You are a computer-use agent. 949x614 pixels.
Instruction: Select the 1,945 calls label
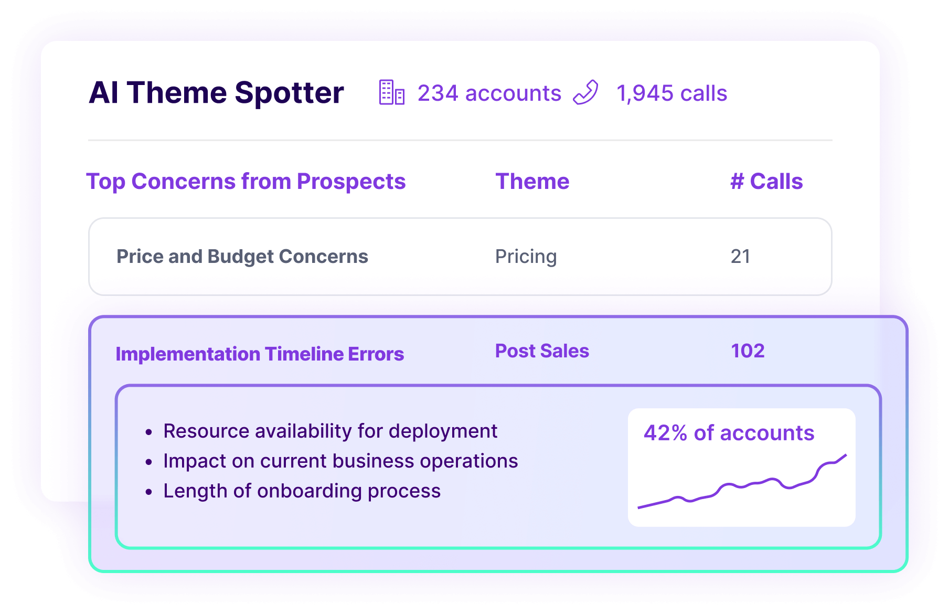coord(672,93)
